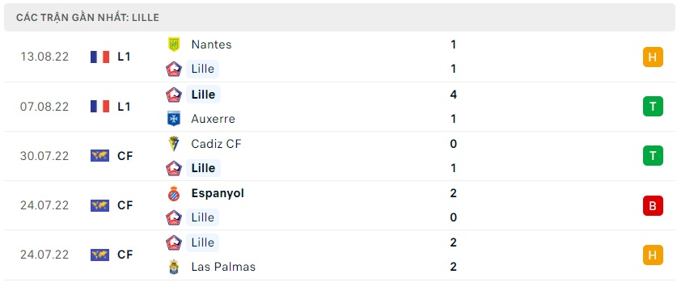
Task: Select the highlighted Lille name versus Auxerre
Action: coord(203,94)
